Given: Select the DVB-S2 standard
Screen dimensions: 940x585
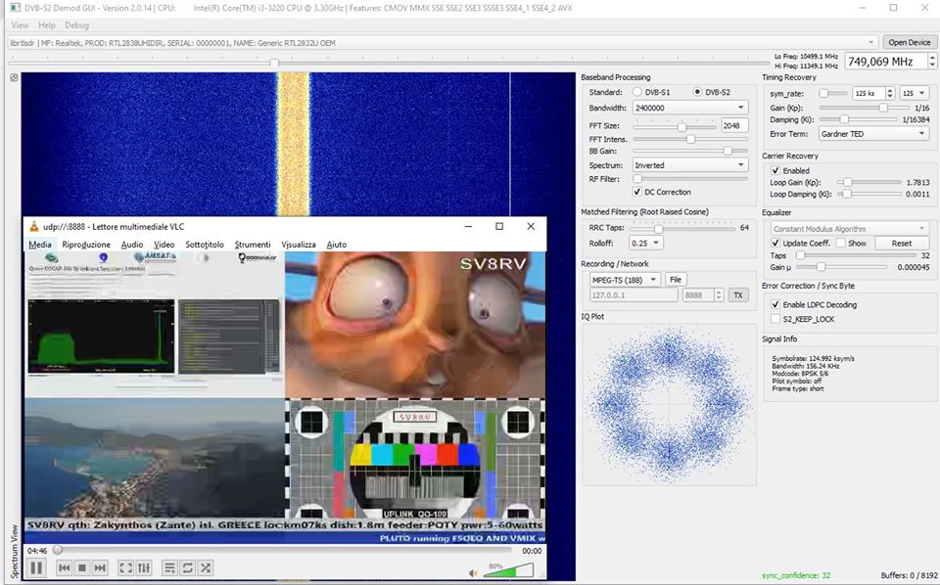Looking at the screenshot, I should click(696, 92).
